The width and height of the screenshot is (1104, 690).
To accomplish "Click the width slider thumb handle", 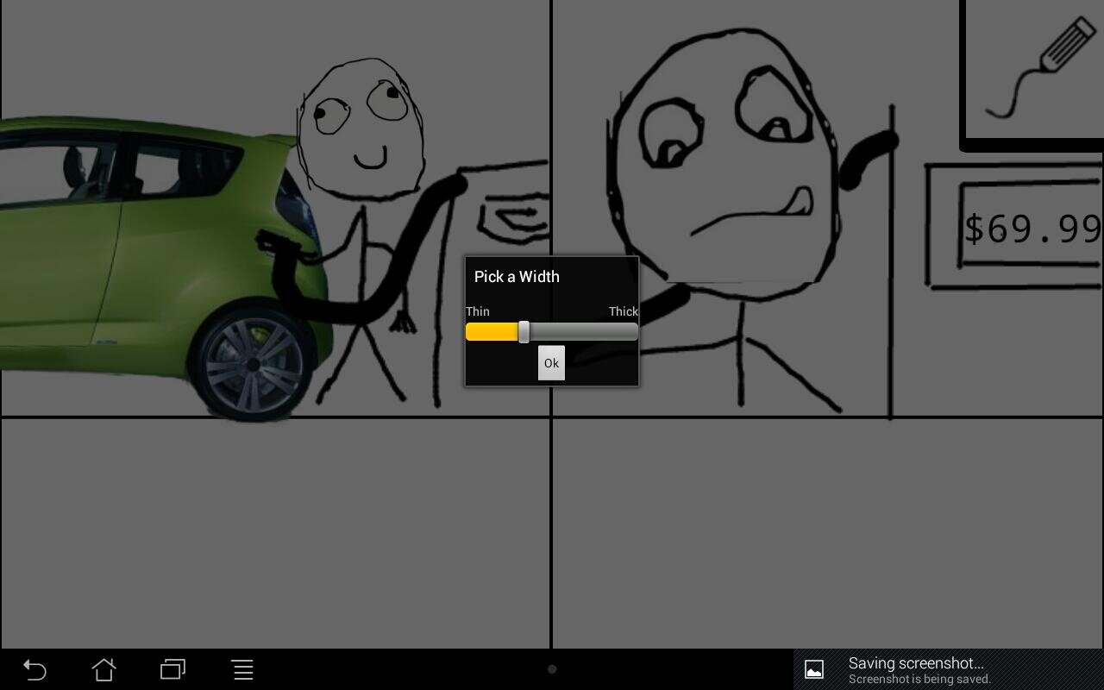I will click(524, 332).
